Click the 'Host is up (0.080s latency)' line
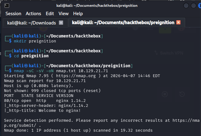201x136 pixels. [38, 86]
